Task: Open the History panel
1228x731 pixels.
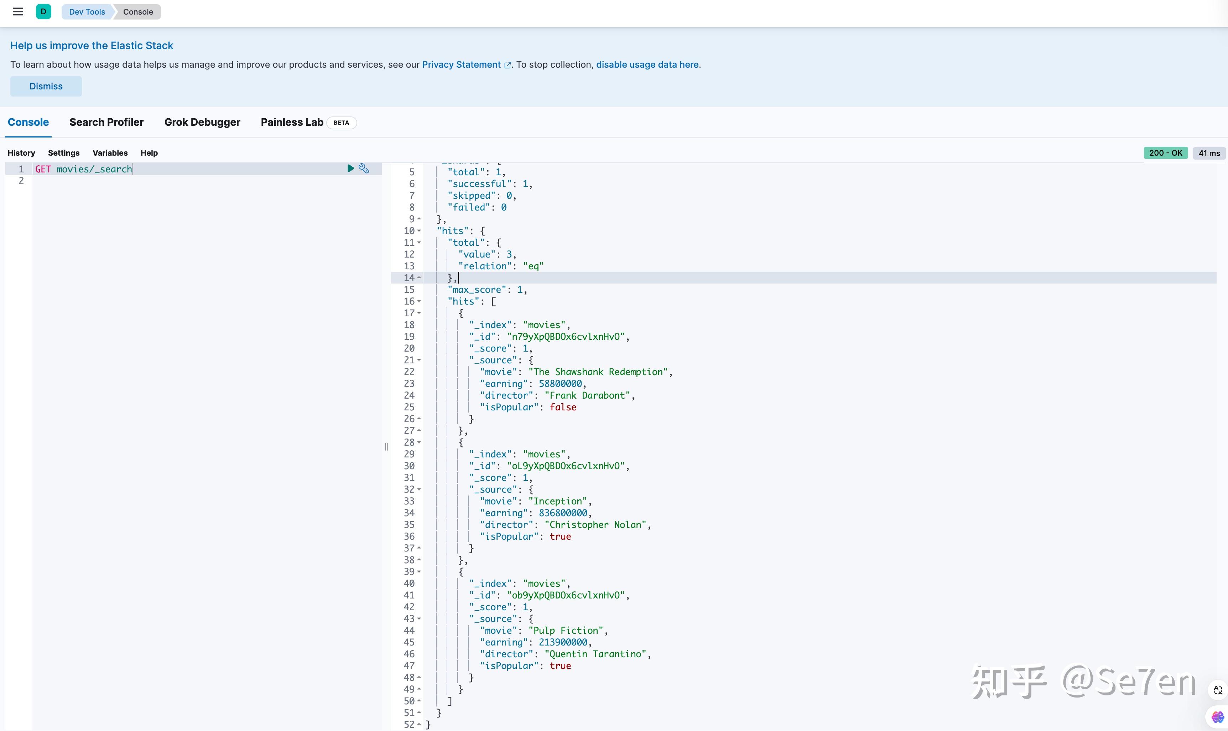Action: pyautogui.click(x=21, y=153)
